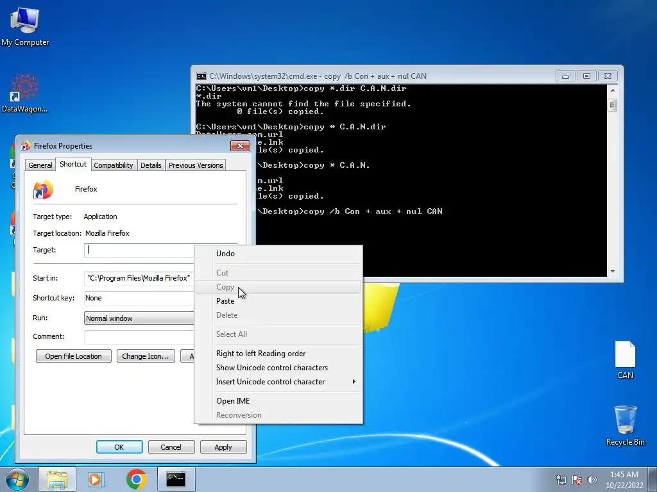
Task: Click the Comment text field
Action: click(139, 337)
